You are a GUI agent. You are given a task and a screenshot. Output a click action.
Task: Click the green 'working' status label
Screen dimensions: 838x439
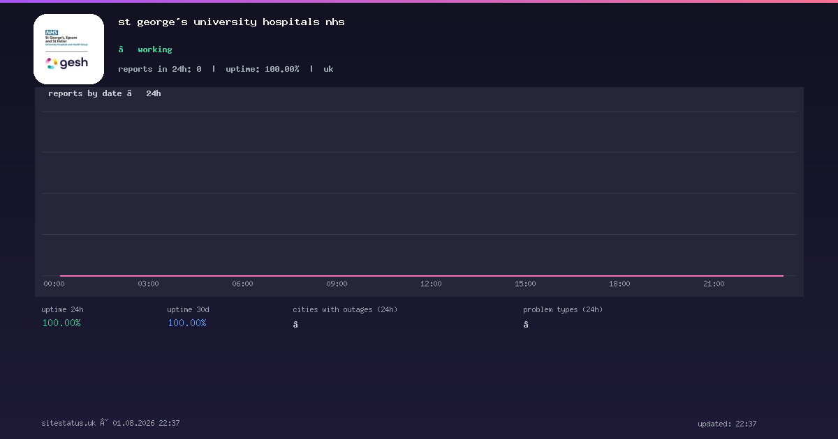click(154, 49)
